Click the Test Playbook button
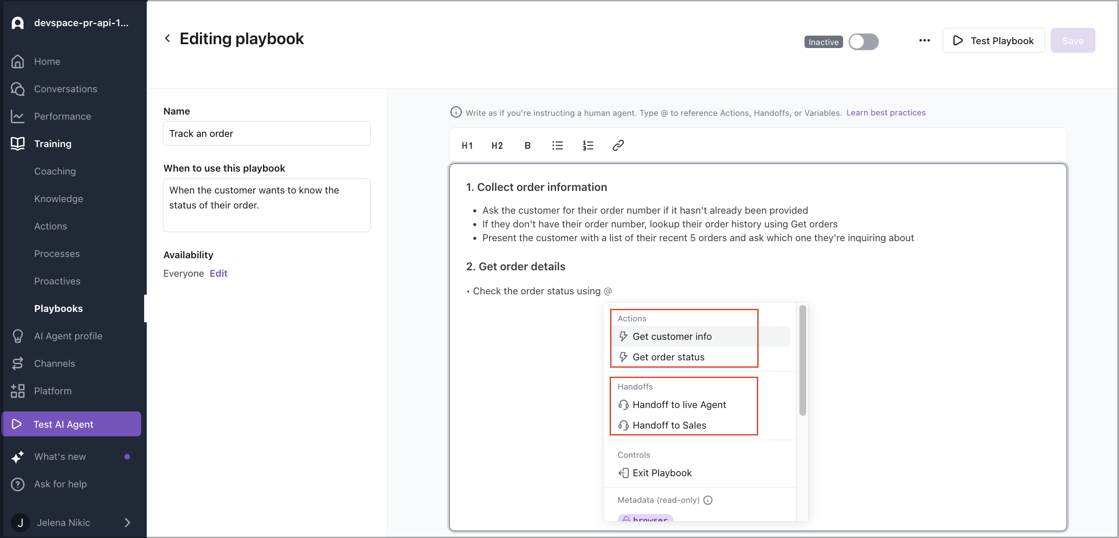Viewport: 1119px width, 538px height. point(993,40)
